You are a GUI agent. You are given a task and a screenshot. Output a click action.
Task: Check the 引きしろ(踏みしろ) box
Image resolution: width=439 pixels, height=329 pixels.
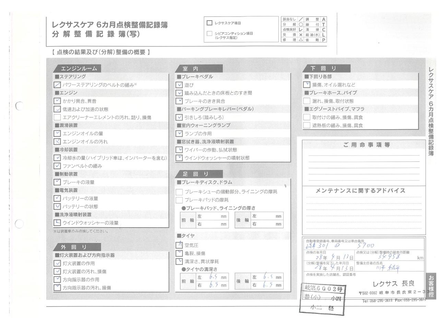[179, 117]
